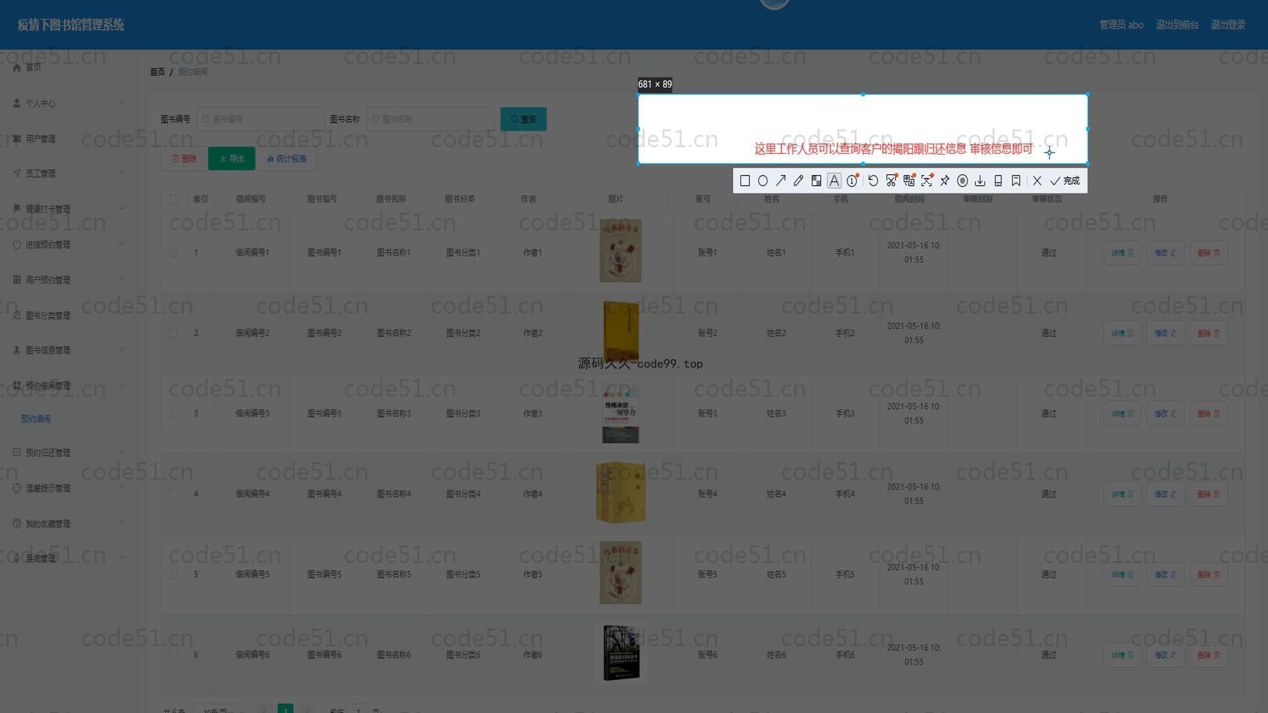
Task: Click 修改 for 借阅编号5 row
Action: tap(1166, 575)
